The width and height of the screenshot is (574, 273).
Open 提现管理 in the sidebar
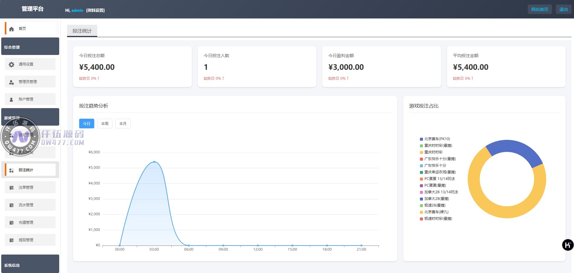click(26, 240)
